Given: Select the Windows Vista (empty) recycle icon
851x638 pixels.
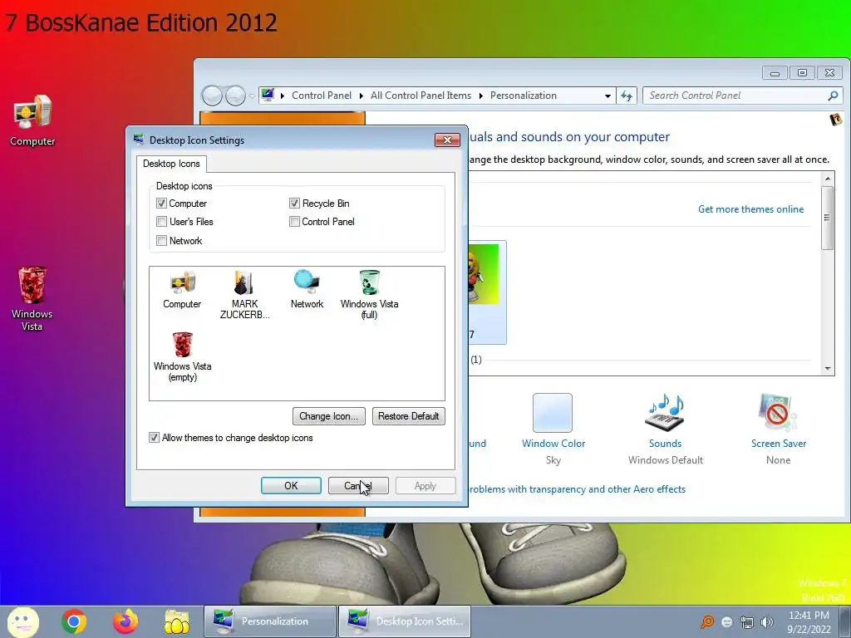Looking at the screenshot, I should 182,357.
